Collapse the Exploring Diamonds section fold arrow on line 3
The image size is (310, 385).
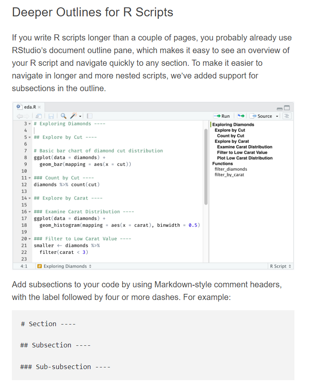tap(30, 124)
